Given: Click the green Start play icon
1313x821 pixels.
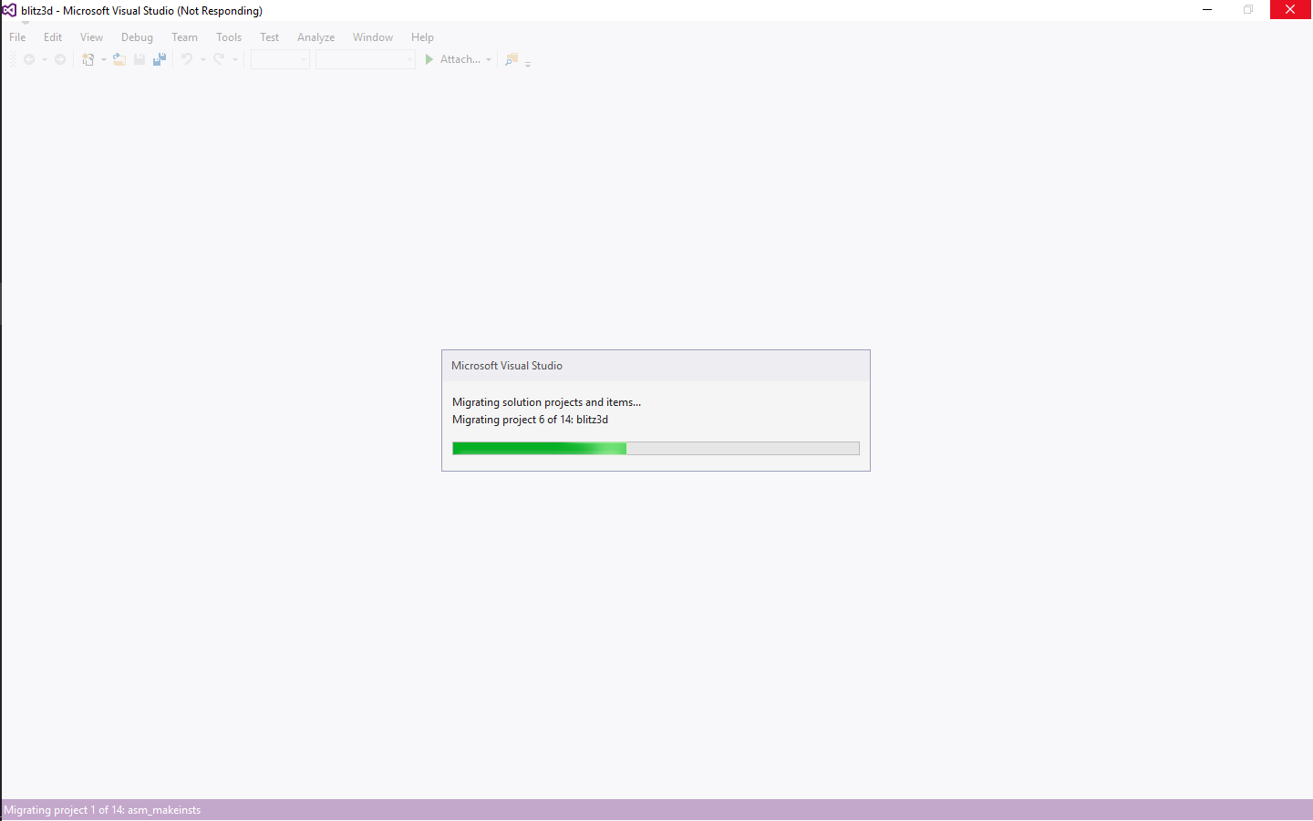Looking at the screenshot, I should pos(429,59).
